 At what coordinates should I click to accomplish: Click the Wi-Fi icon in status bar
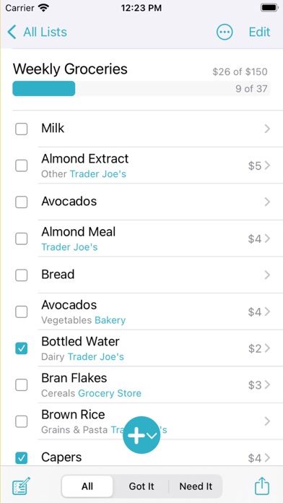pyautogui.click(x=43, y=8)
